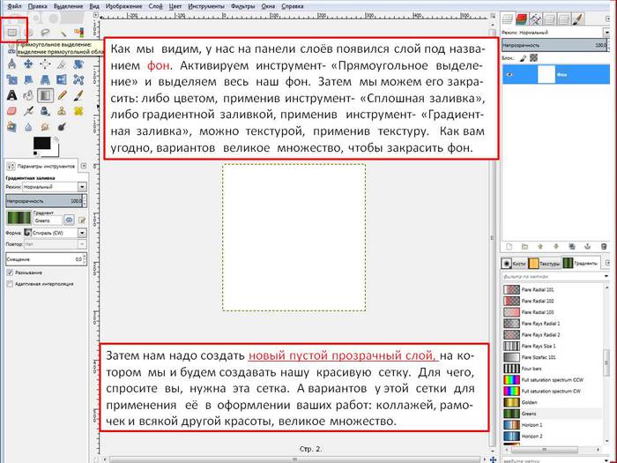
Task: Select the Clone stamp tool
Action: (63, 111)
